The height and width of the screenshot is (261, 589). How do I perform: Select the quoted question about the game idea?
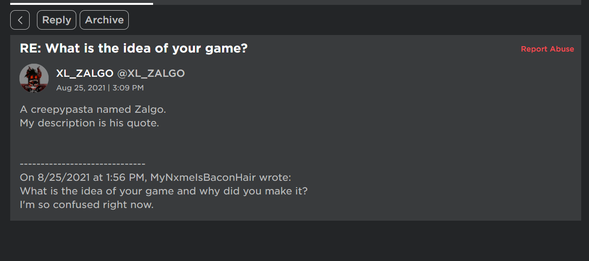164,191
